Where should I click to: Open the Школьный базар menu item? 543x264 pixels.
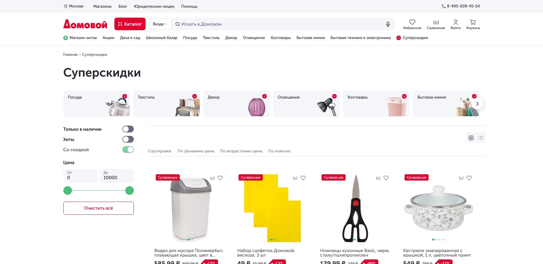(x=162, y=38)
